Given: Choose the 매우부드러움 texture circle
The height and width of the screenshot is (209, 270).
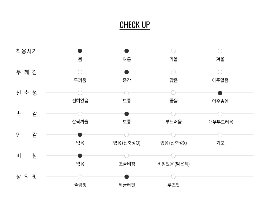Looking at the screenshot, I should 220,114.
